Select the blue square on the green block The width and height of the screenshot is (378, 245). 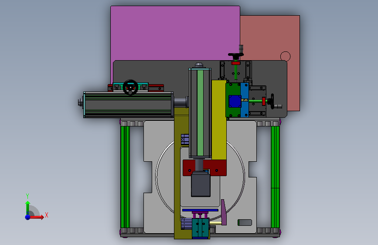click(235, 101)
